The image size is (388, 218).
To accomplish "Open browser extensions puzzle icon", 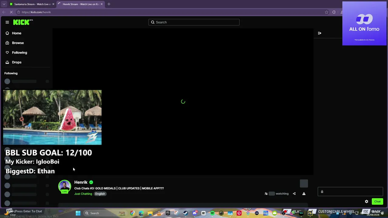I will point(334,12).
